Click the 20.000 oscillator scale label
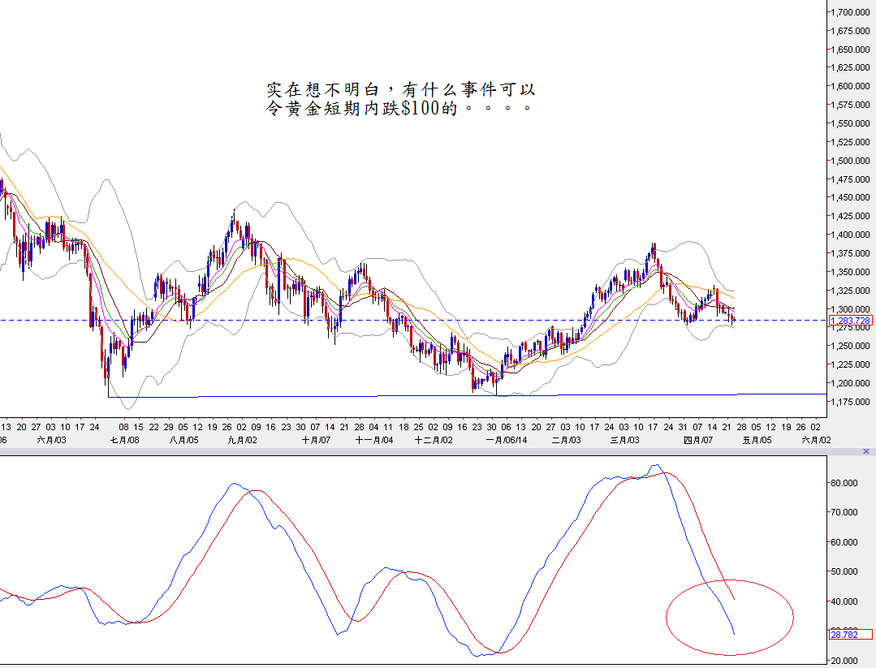The height and width of the screenshot is (668, 876). click(844, 661)
